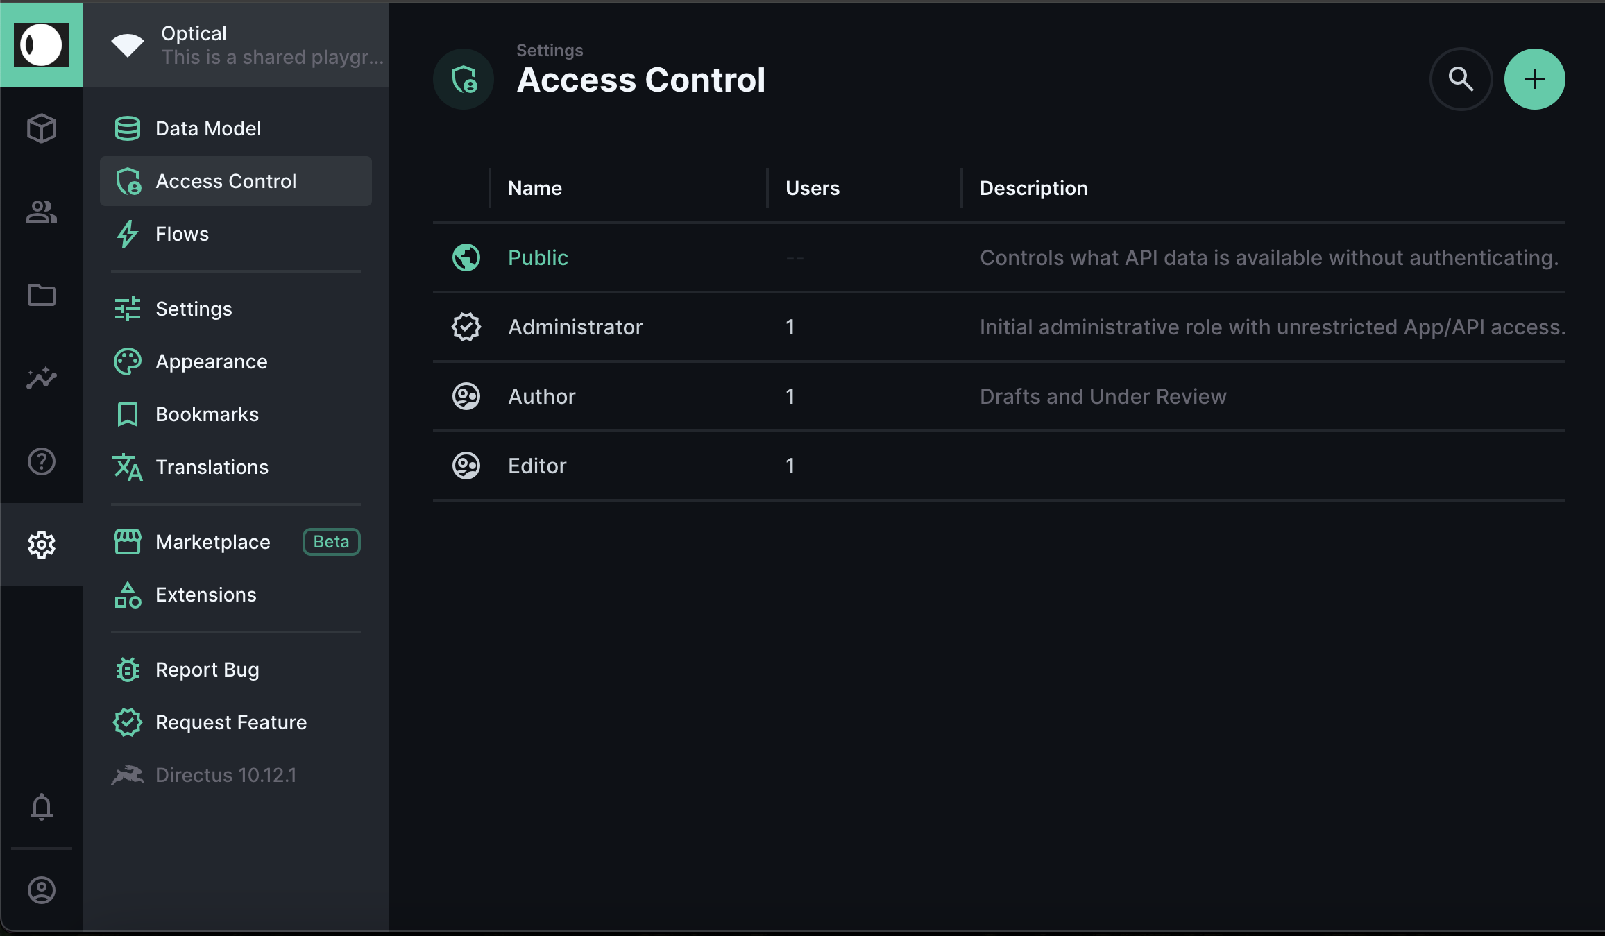Click the Extensions shapes icon
The width and height of the screenshot is (1605, 936).
(x=128, y=595)
